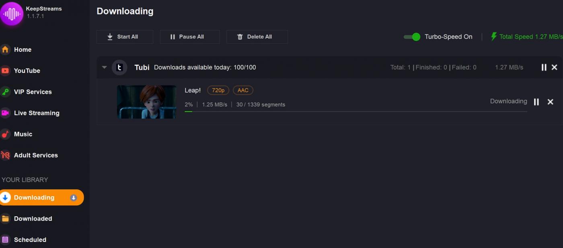Click the Tubi group 1.27 MB/s speed
Viewport: 563px width, 248px height.
point(509,67)
